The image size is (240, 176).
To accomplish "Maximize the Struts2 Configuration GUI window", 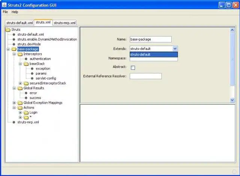I will point(229,5).
